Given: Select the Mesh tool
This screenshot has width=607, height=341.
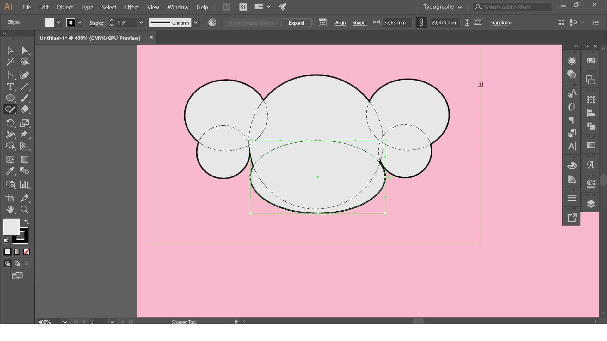Looking at the screenshot, I should (x=10, y=159).
